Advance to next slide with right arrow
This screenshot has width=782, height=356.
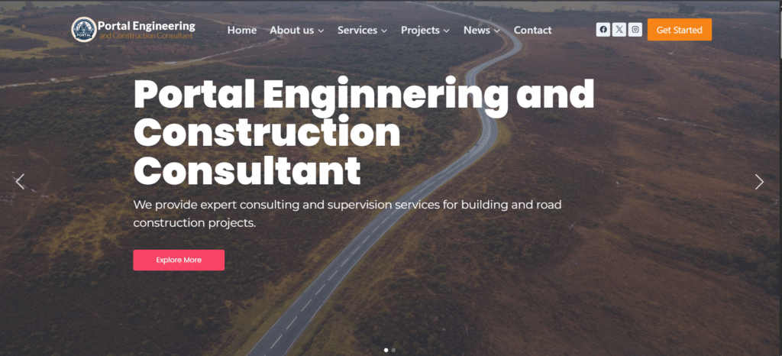(759, 182)
